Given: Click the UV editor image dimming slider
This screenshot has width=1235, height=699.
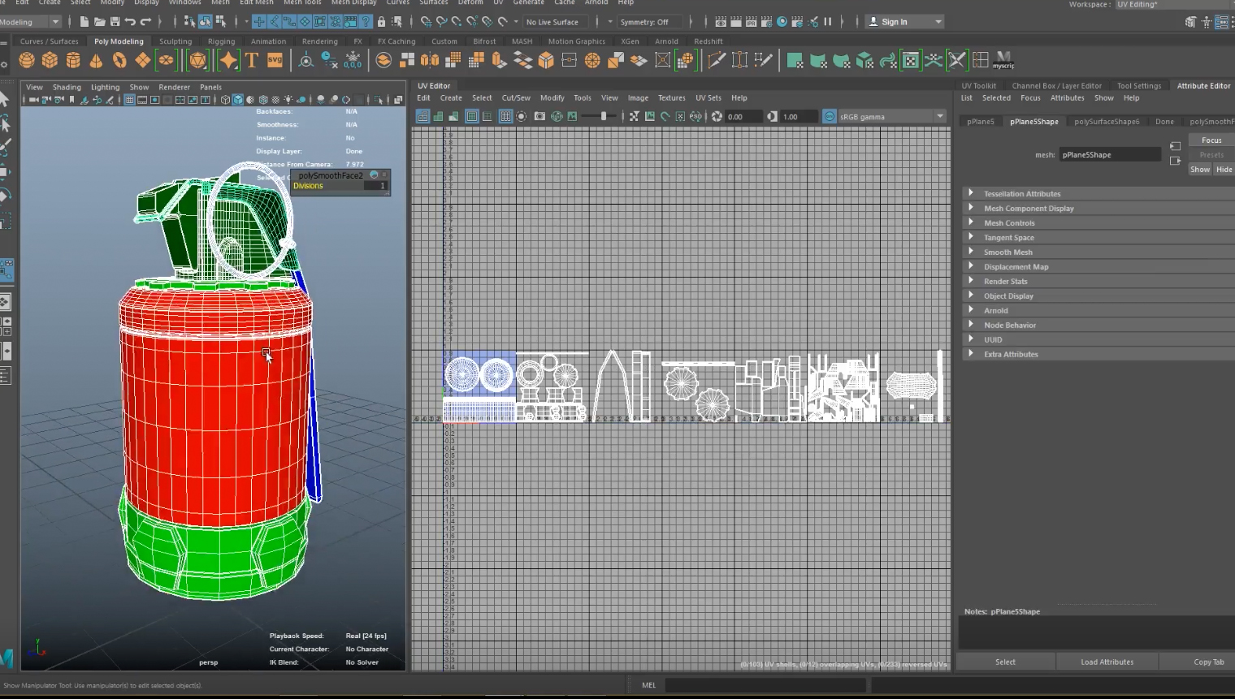Looking at the screenshot, I should (x=603, y=117).
